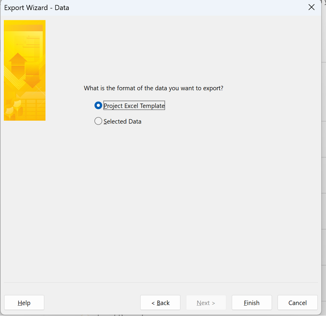Click the disabled Next button

(206, 302)
